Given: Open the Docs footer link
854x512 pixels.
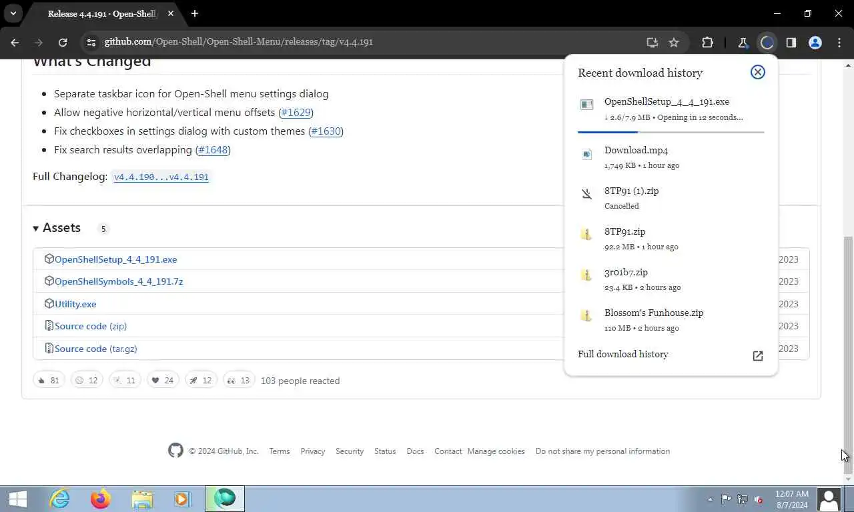Looking at the screenshot, I should [415, 451].
